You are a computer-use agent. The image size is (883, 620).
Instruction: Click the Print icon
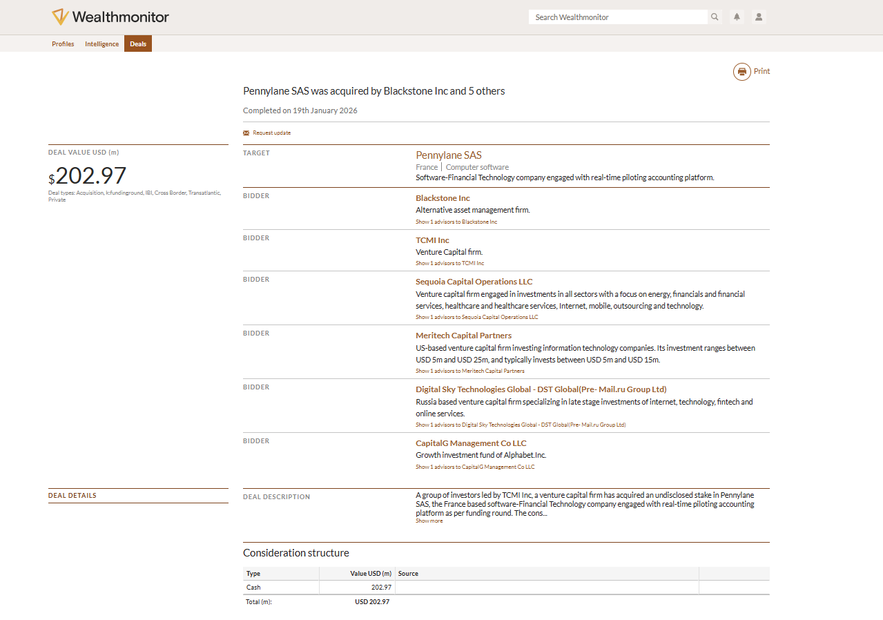742,71
